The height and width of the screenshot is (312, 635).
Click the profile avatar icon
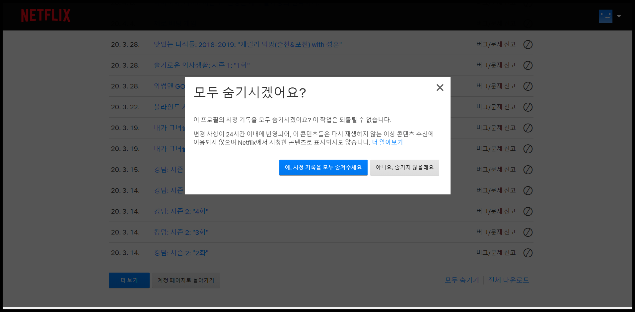(606, 16)
